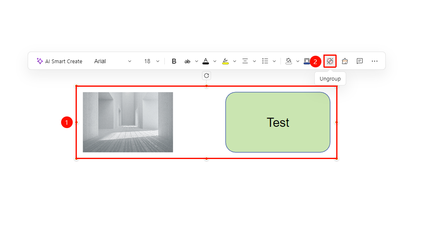Screen dimensions: 437x247
Task: Click the AI Smart Create button
Action: tap(59, 61)
